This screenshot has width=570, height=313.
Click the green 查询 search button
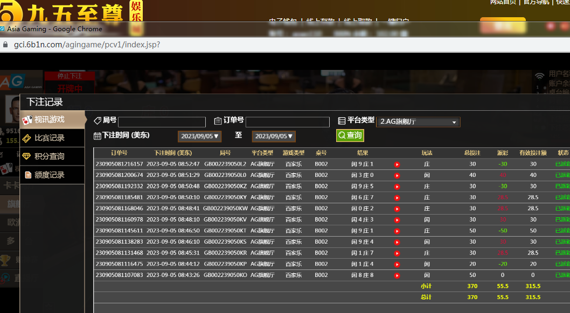(350, 136)
